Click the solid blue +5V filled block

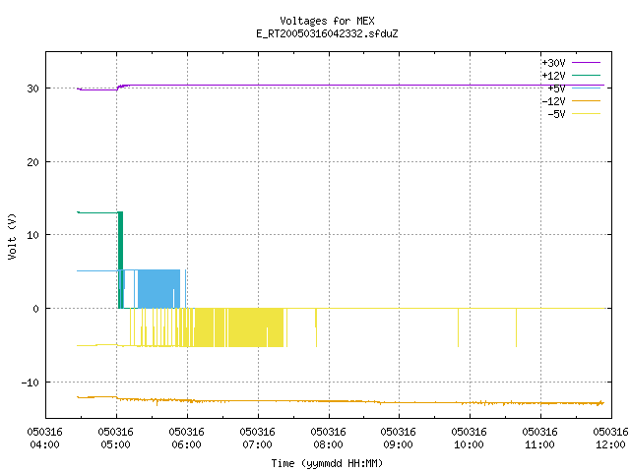[158, 289]
